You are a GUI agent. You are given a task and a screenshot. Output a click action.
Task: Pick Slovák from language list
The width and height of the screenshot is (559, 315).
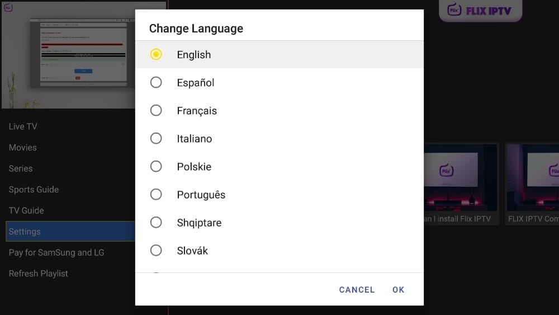click(156, 250)
